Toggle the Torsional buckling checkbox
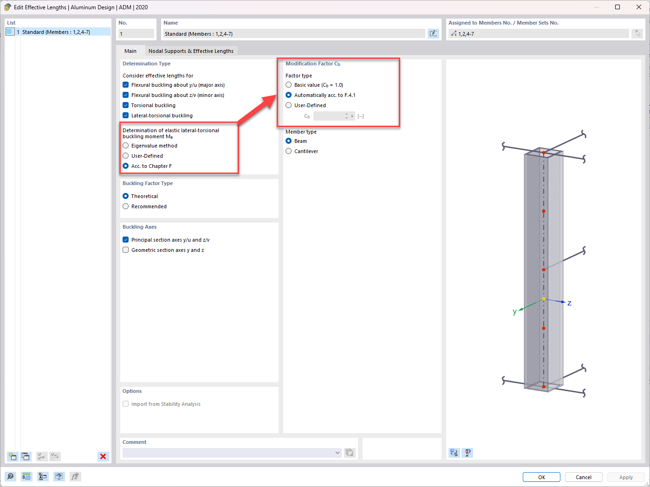The height and width of the screenshot is (487, 650). pyautogui.click(x=125, y=105)
